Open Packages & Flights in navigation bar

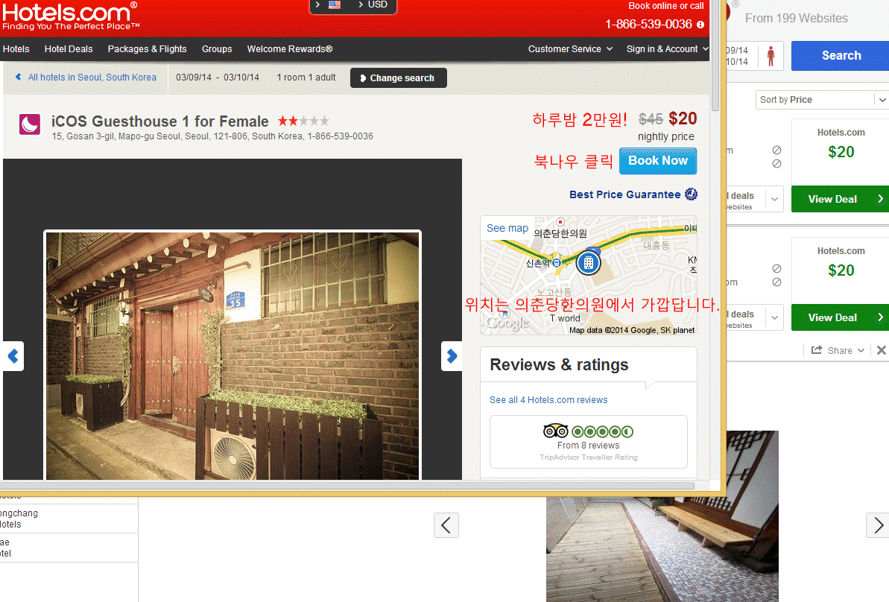147,49
